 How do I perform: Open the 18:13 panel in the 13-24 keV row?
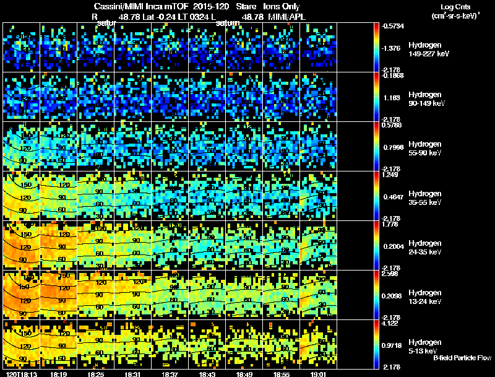(x=22, y=295)
